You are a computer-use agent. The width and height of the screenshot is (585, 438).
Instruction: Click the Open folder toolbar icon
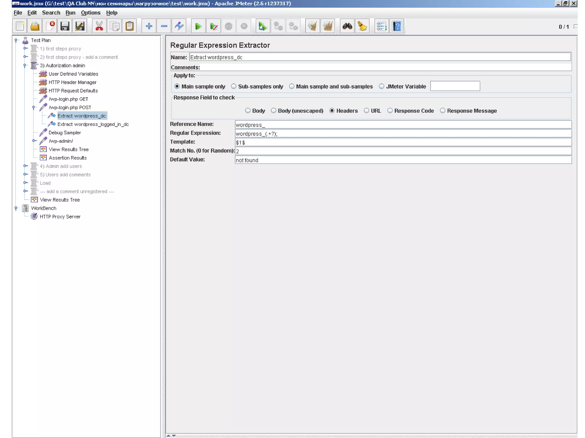coord(35,27)
